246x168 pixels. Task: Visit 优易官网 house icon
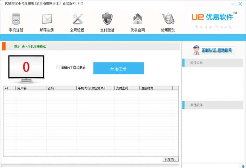click(x=138, y=19)
